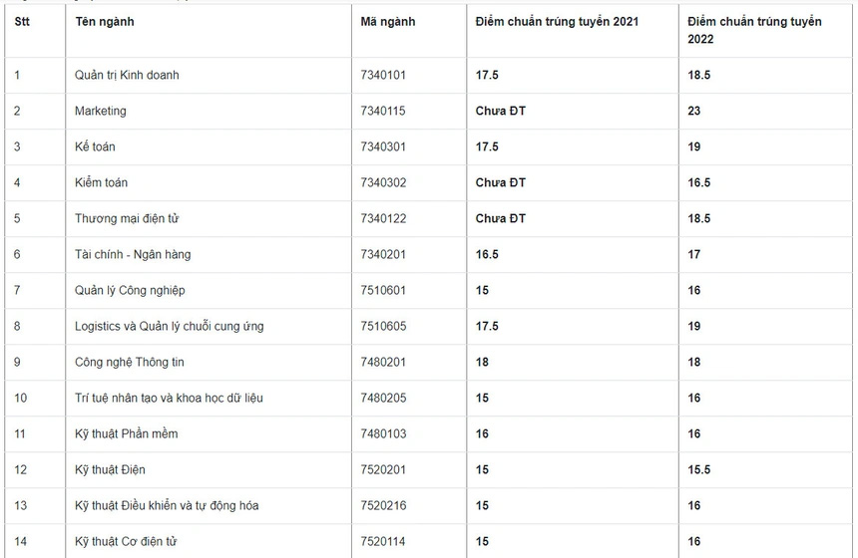Select the 'Kỹ thuật Phần mềm' cell
Viewport: 858px width, 558px height.
tap(126, 433)
